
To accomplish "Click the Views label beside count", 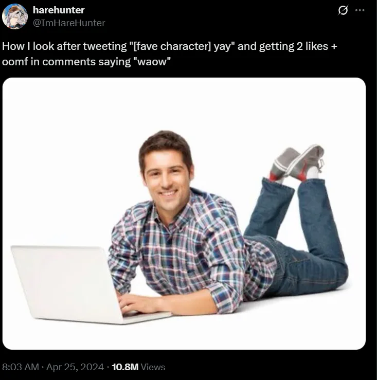I will (153, 367).
